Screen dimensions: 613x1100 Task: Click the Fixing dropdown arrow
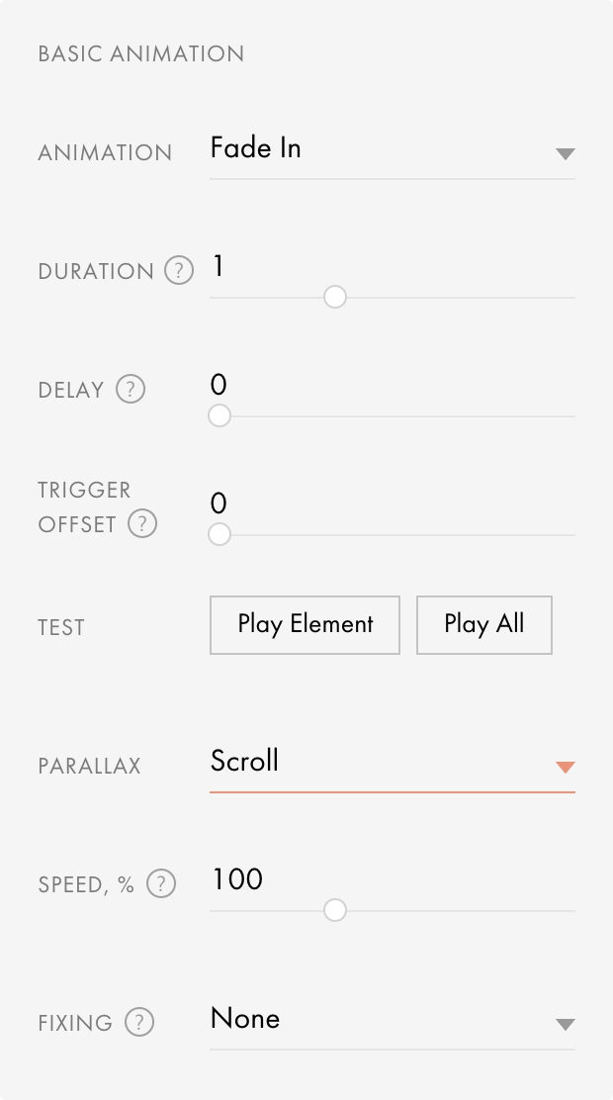[x=565, y=1025]
